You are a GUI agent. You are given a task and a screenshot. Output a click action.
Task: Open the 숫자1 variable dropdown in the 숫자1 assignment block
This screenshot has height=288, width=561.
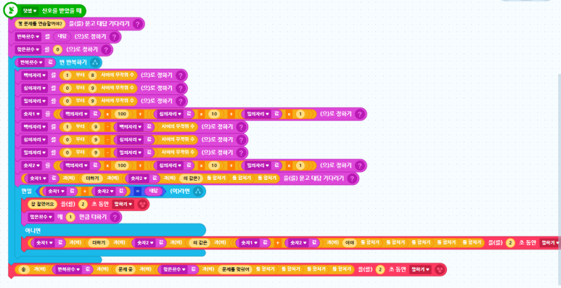click(x=31, y=114)
